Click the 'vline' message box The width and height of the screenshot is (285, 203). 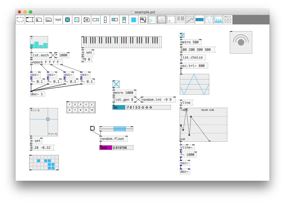click(186, 102)
